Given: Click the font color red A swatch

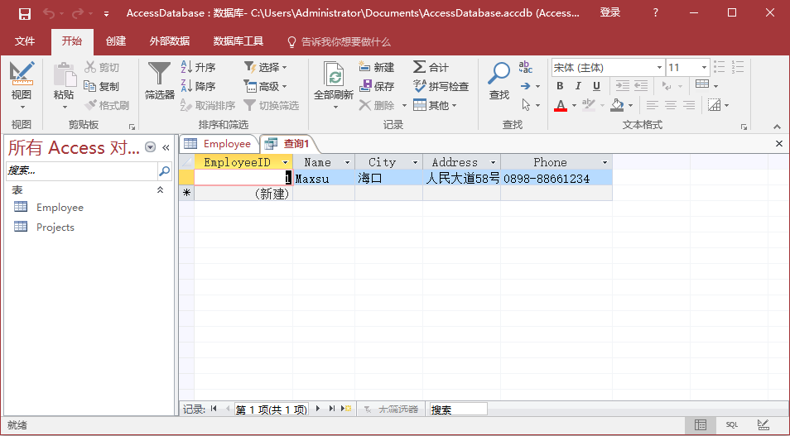Looking at the screenshot, I should pos(561,105).
